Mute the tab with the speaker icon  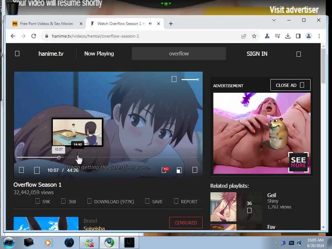tap(150, 24)
